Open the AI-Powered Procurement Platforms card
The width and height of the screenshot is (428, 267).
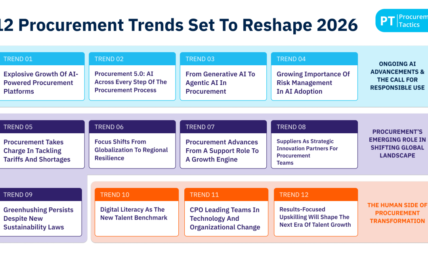pyautogui.click(x=42, y=83)
